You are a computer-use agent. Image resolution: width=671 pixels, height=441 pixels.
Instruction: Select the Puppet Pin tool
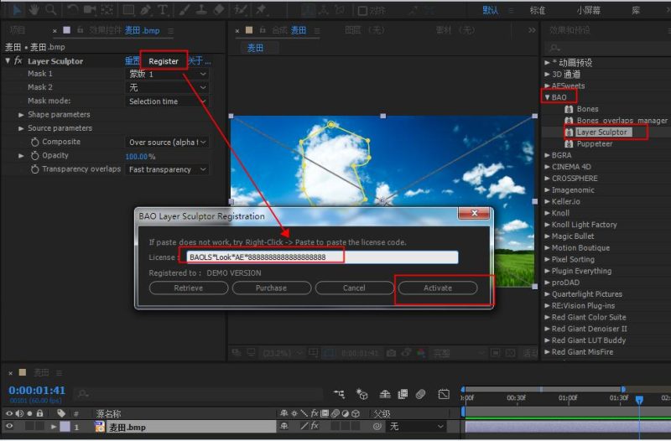point(261,9)
